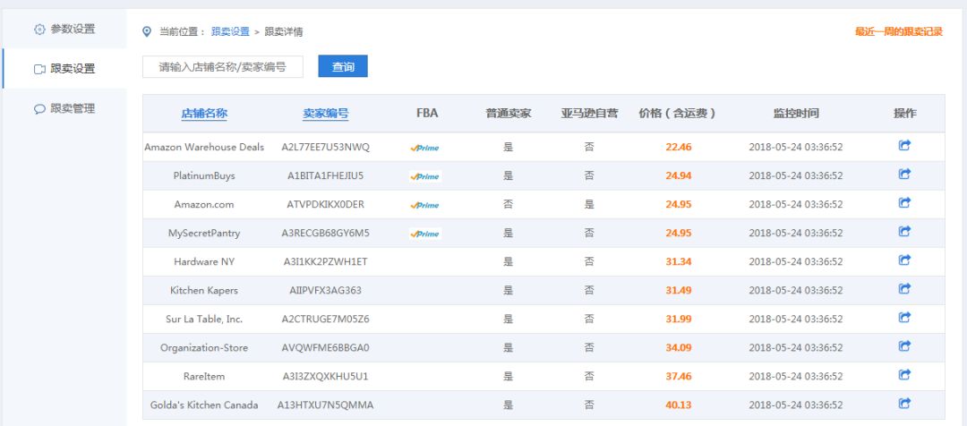Click seller ID A2L77EE7U53NWQ
This screenshot has height=426, width=967.
point(326,148)
